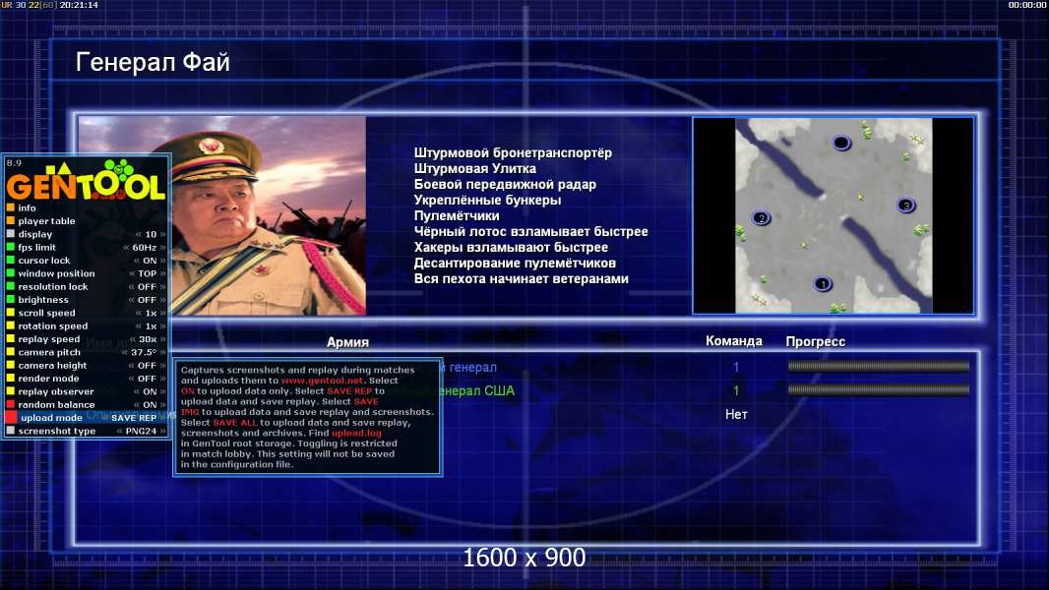Click 'Вся пехота начинает ветеранами' text
Screen dimensions: 1049x590
click(522, 278)
